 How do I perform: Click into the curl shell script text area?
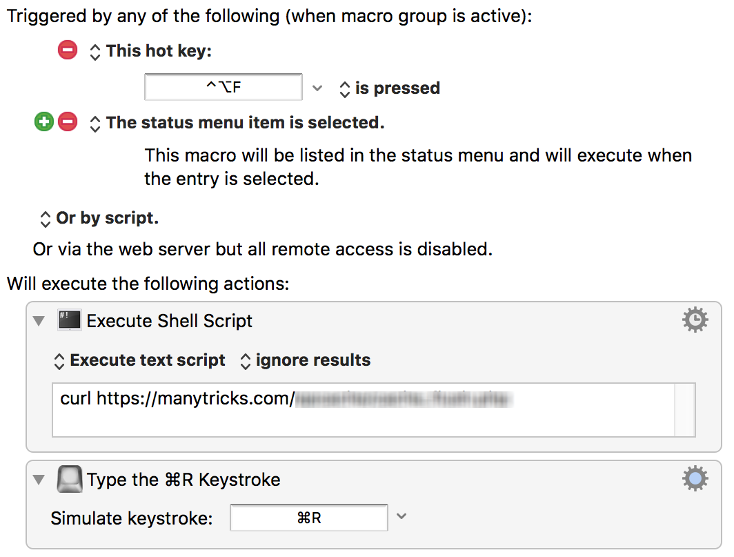pos(374,410)
